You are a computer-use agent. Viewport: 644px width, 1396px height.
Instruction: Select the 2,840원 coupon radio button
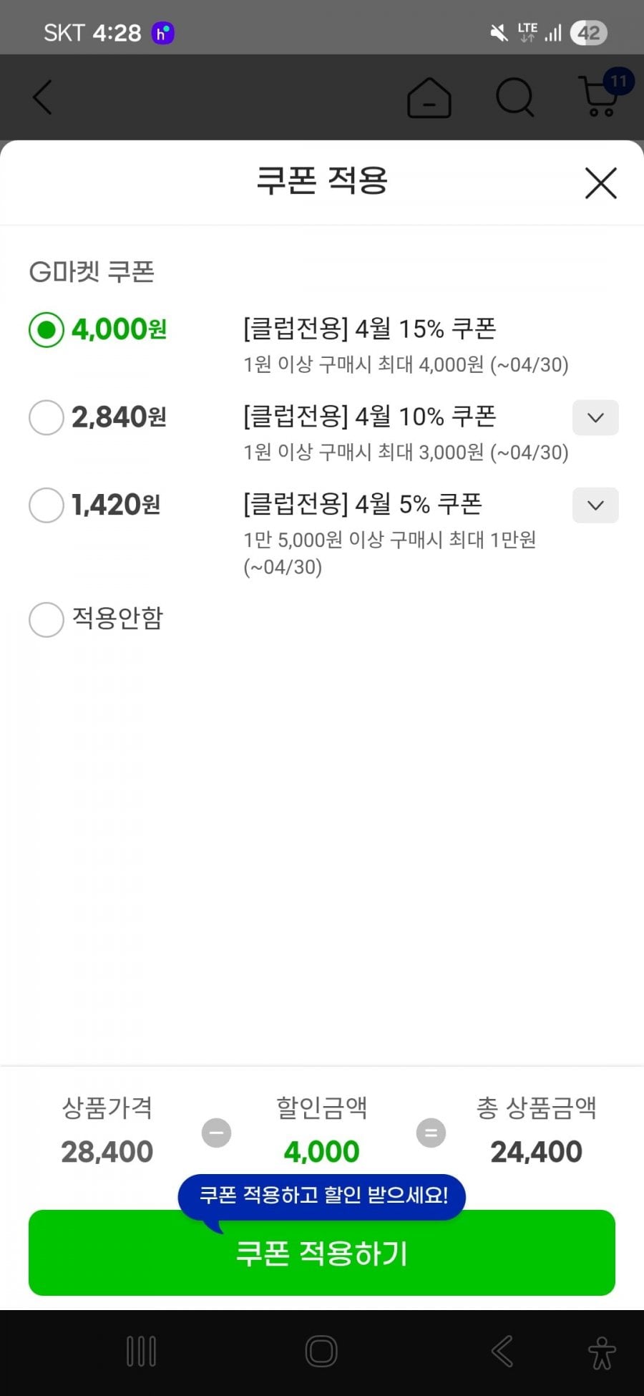coord(47,417)
